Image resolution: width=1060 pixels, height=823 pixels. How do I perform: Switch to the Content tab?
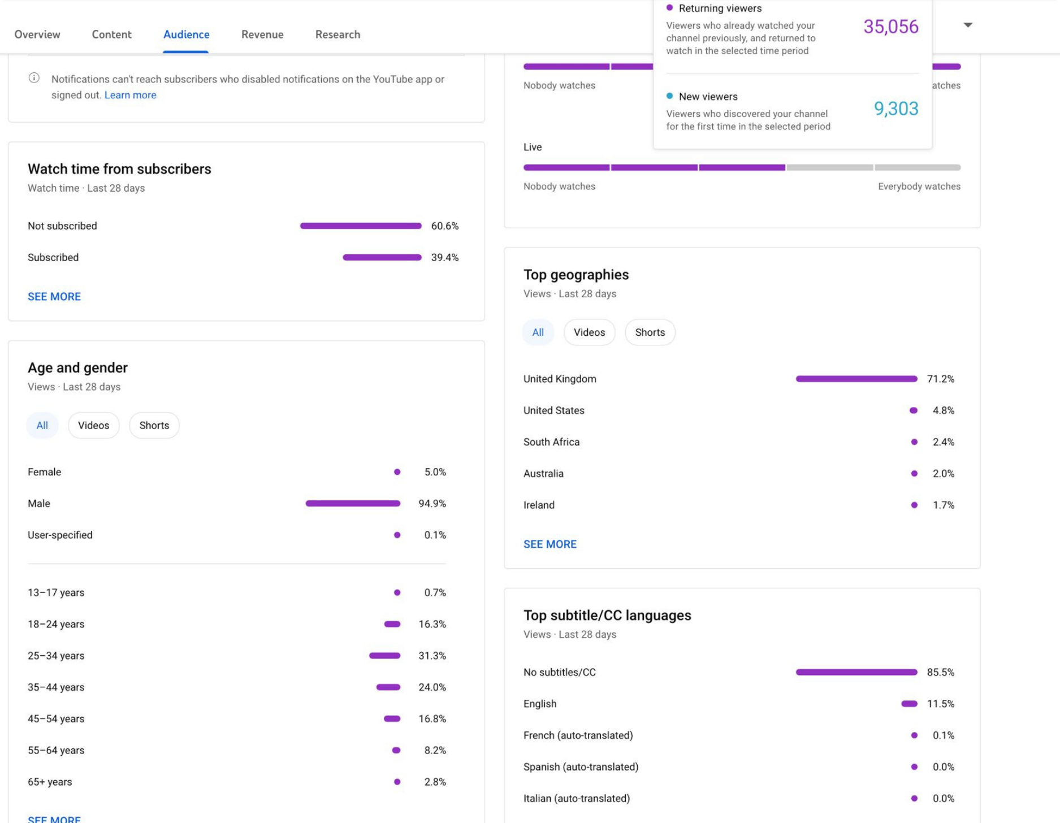coord(112,34)
